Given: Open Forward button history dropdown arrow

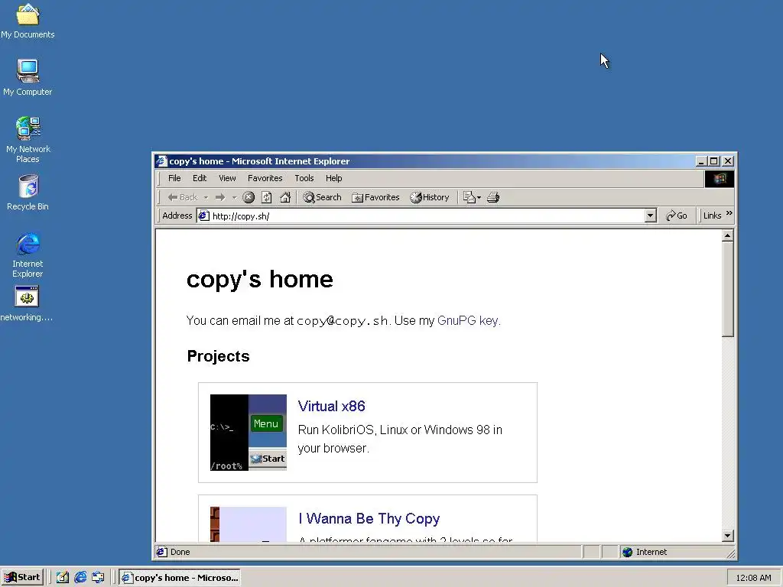Looking at the screenshot, I should [234, 198].
